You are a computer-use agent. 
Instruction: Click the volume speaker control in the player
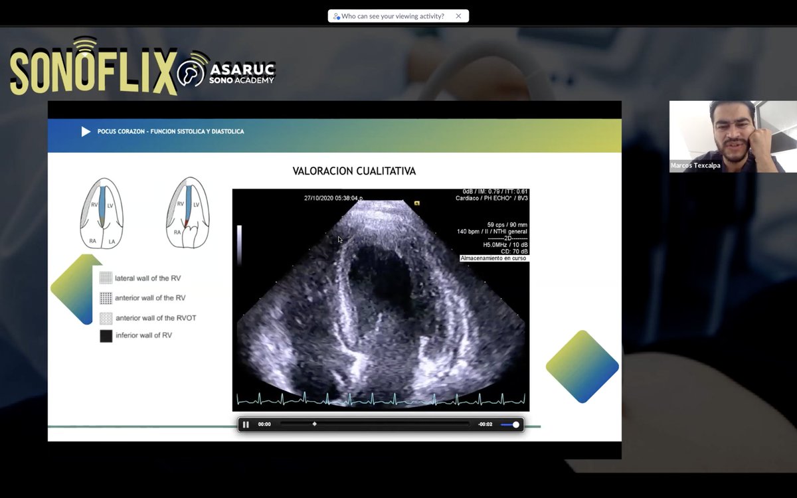511,424
